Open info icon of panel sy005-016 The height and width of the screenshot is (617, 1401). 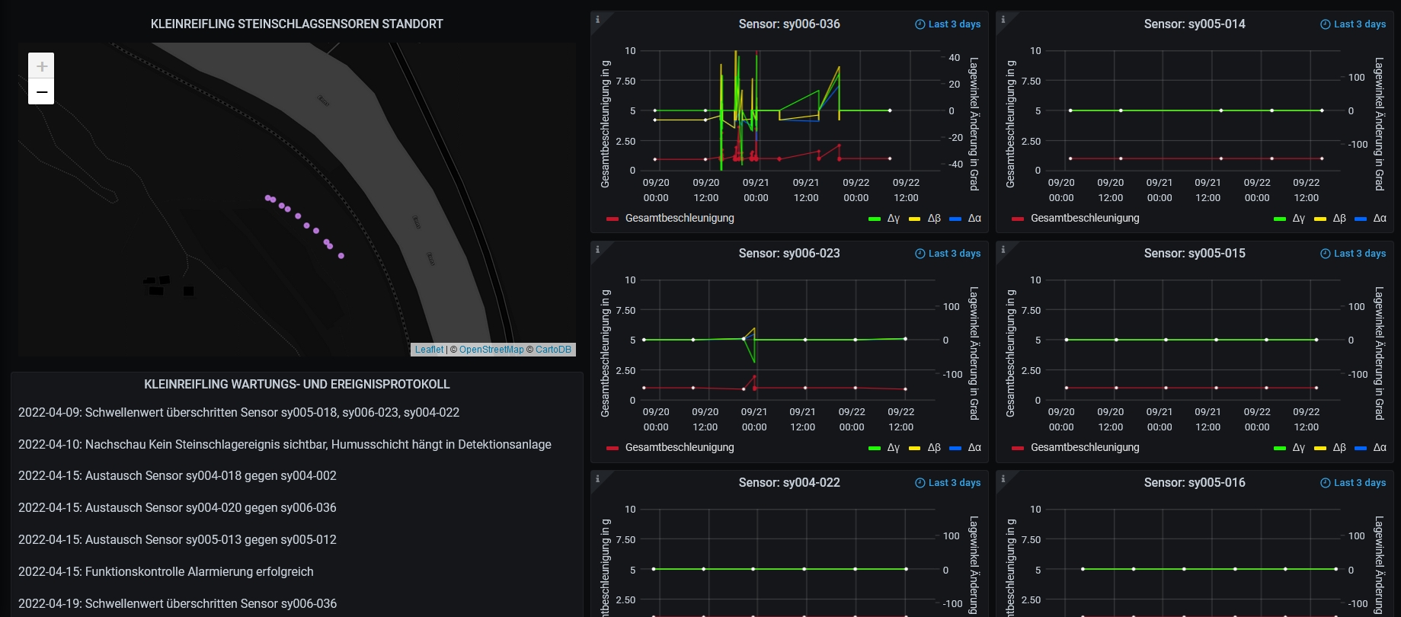coord(1003,478)
